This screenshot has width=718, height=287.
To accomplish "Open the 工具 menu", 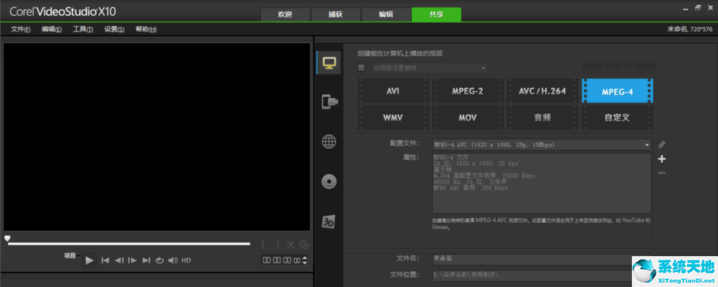I will [83, 29].
